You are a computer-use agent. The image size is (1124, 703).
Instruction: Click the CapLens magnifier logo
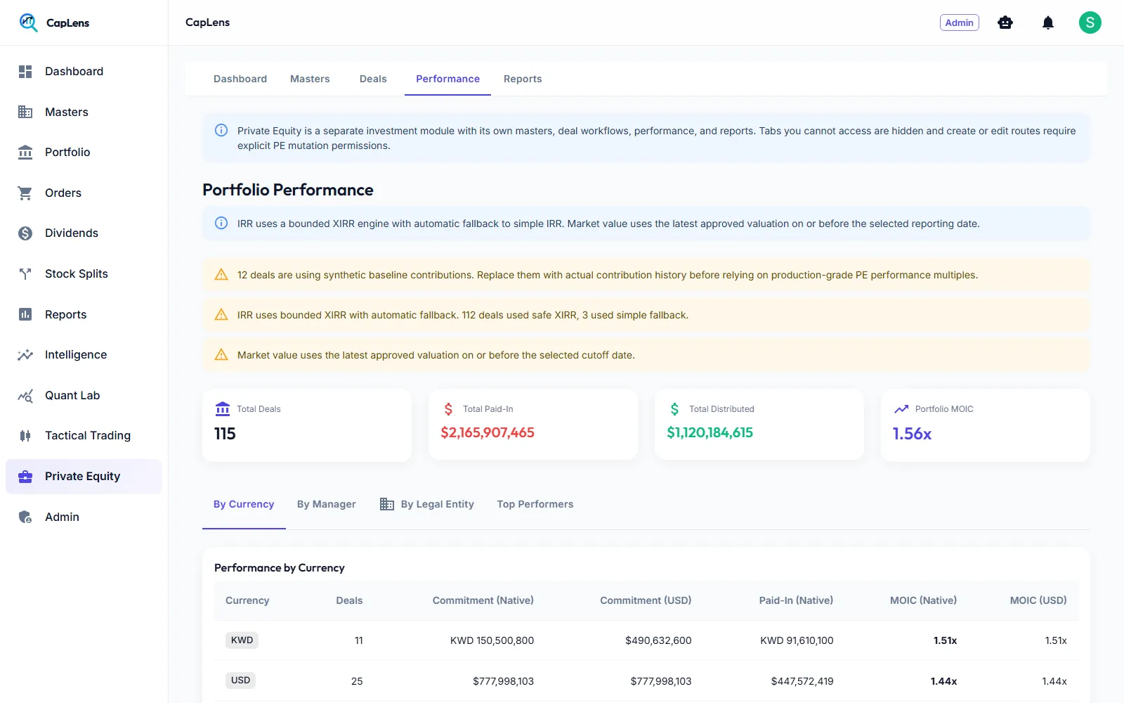(x=28, y=22)
